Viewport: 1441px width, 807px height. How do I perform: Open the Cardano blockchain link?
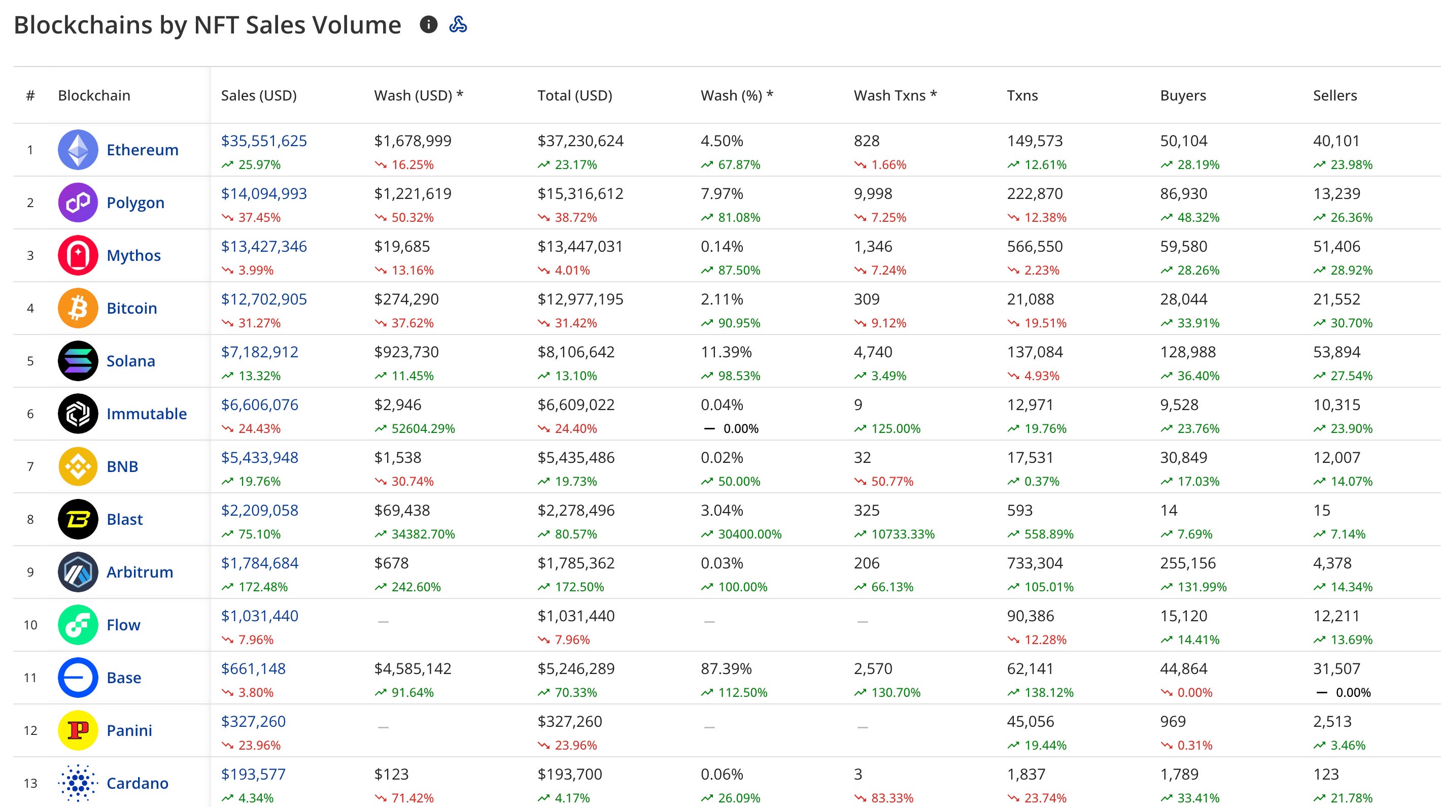click(x=137, y=783)
